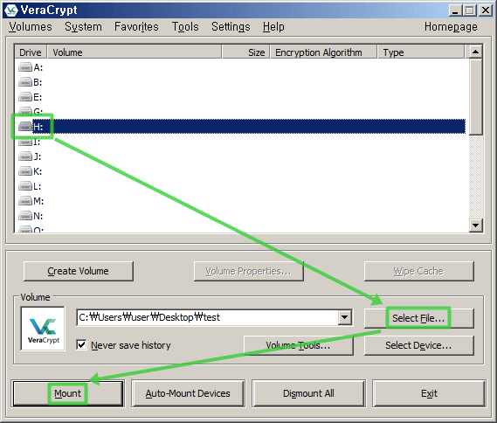Click the Create Volume button

click(x=79, y=271)
